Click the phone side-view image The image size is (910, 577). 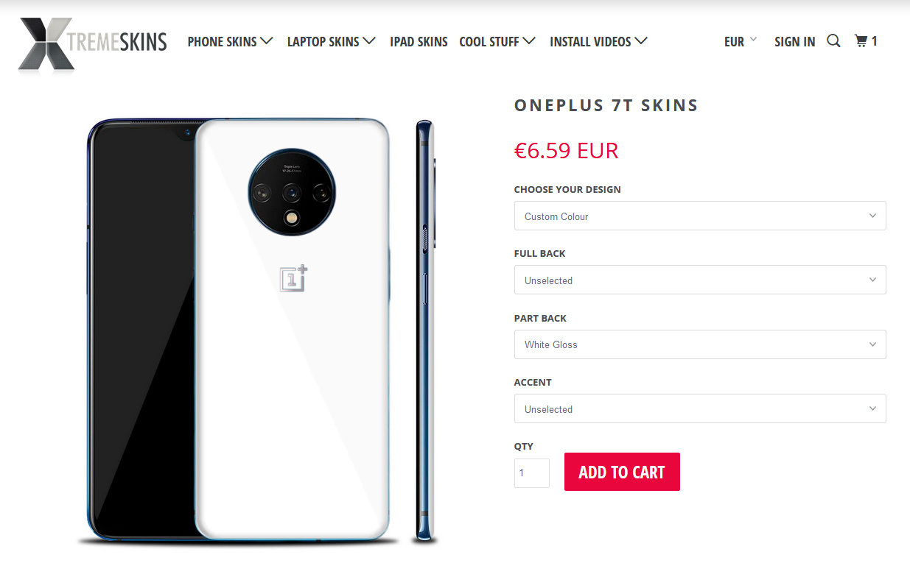click(x=424, y=331)
